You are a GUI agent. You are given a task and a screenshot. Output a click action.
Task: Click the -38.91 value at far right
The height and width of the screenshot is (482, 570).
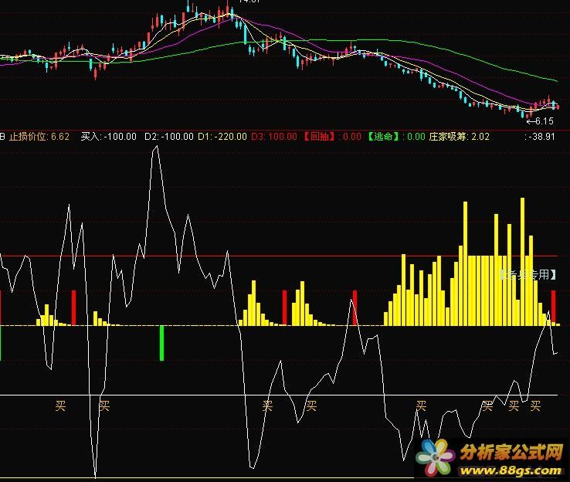click(x=540, y=137)
